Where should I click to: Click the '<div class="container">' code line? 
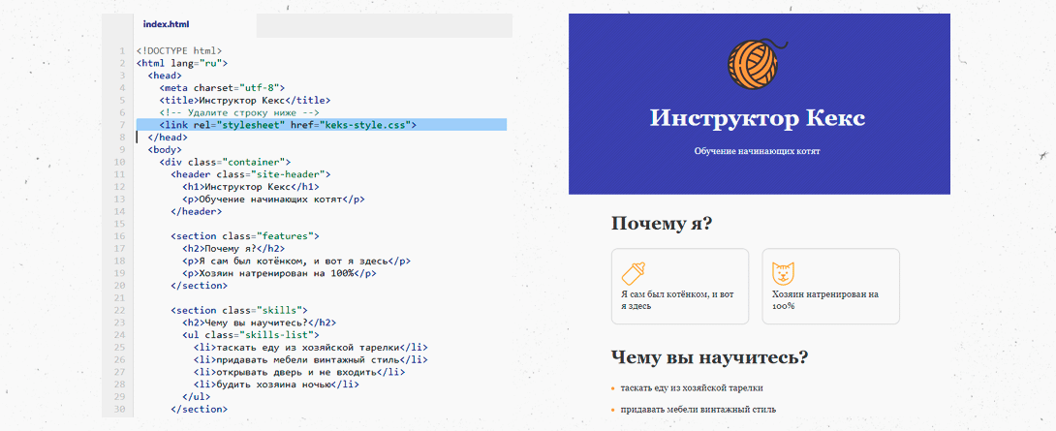coord(225,162)
